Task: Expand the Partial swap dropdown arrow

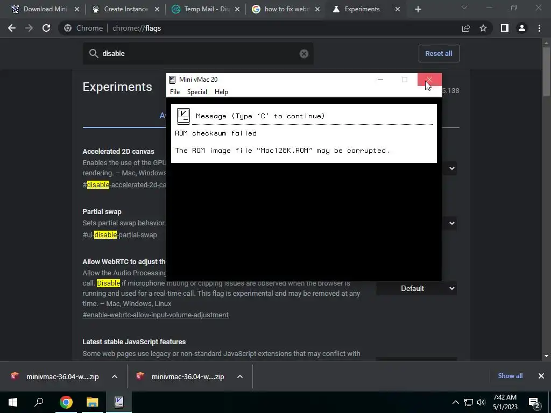Action: click(451, 223)
